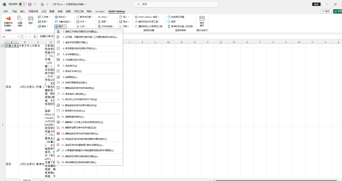Expand the ASAP Utilities 选项 dropdown
The image size is (342, 181).
[x=147, y=17]
